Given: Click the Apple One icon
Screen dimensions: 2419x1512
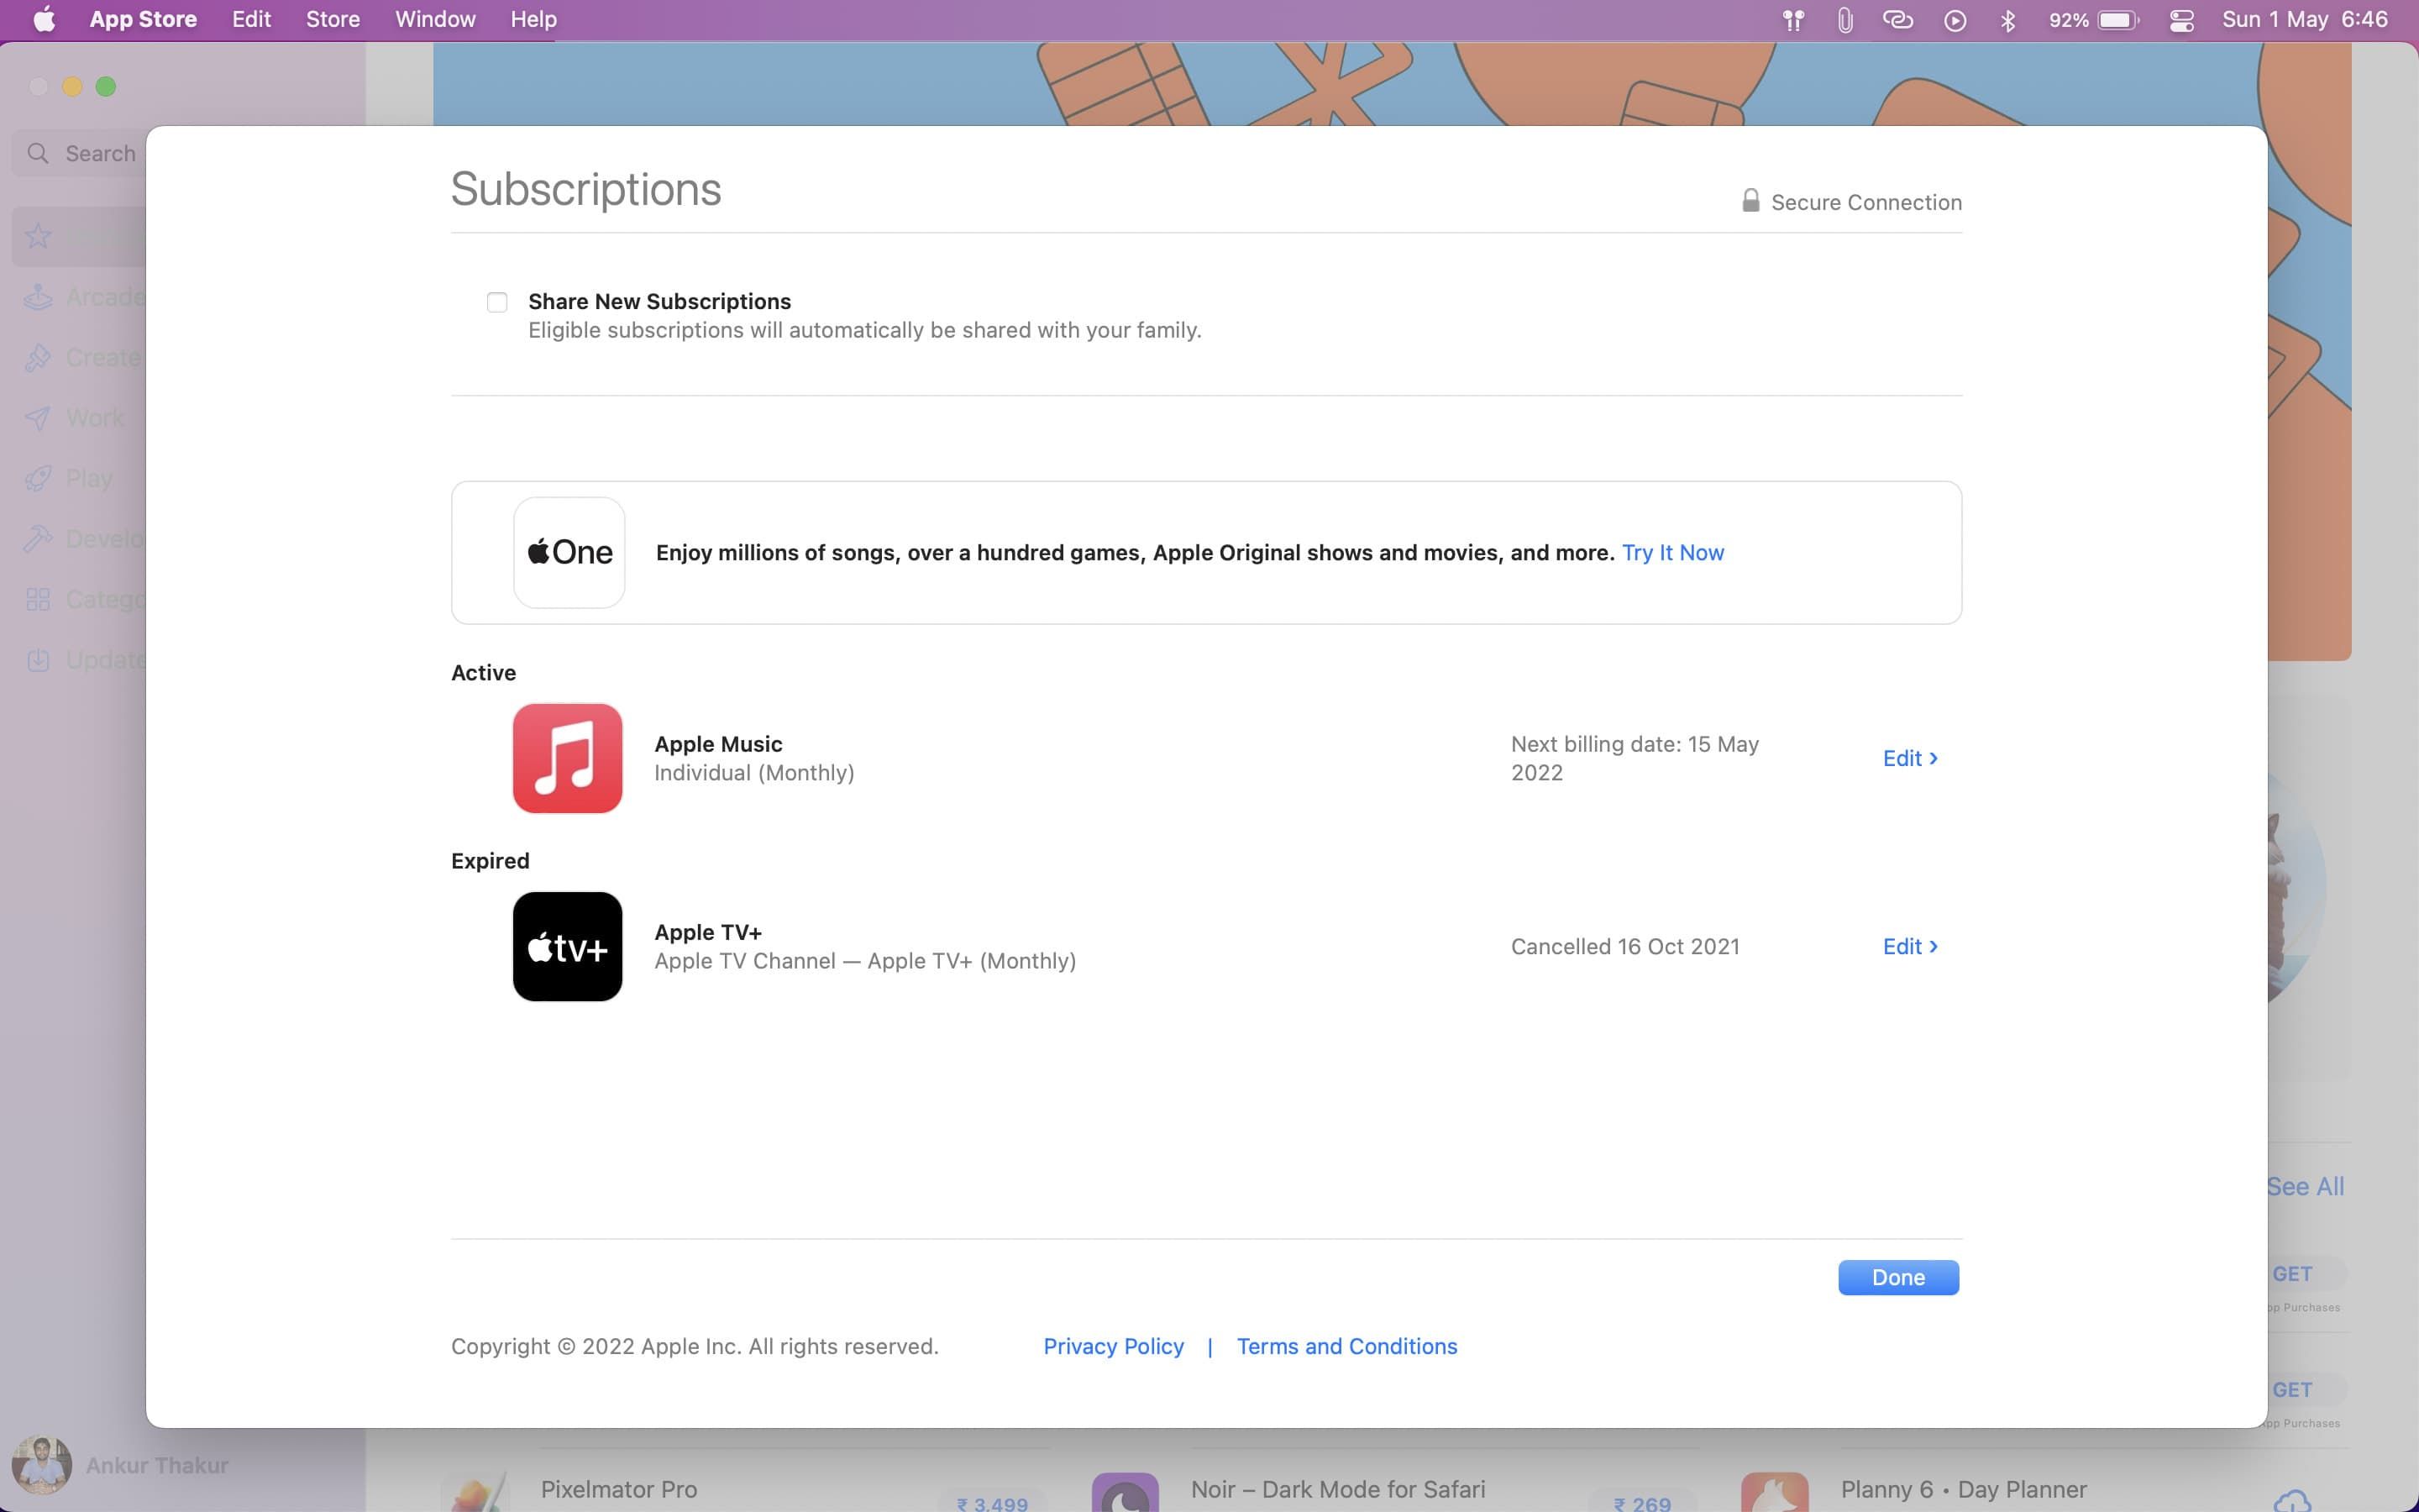Looking at the screenshot, I should click(569, 552).
